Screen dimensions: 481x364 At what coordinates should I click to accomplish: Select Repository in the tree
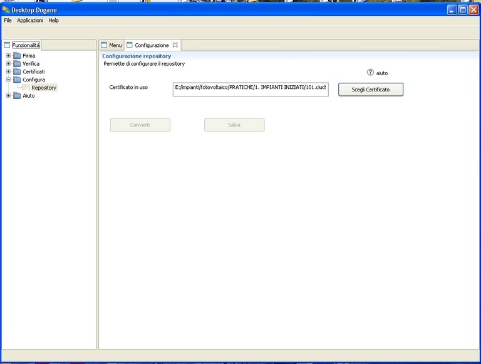click(44, 88)
